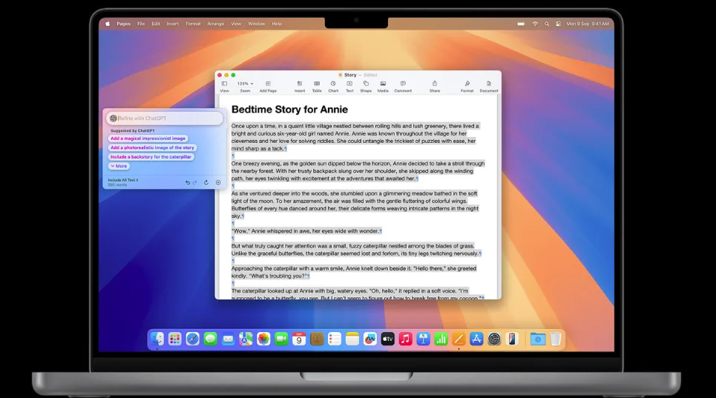This screenshot has width=716, height=398.
Task: Click the Refine with ChatGPT input field
Action: tap(165, 118)
